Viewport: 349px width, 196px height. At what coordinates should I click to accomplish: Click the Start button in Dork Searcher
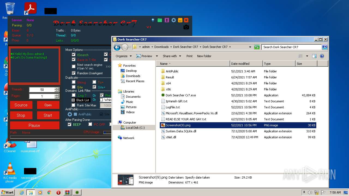coord(48,115)
